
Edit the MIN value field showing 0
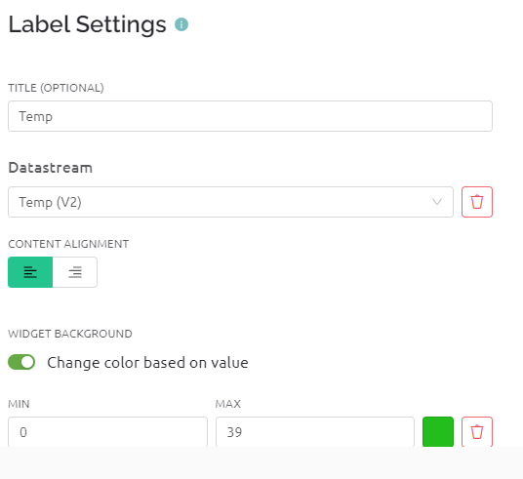pyautogui.click(x=107, y=432)
